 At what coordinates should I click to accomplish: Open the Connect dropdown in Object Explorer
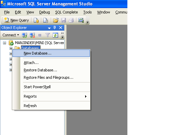point(11,35)
